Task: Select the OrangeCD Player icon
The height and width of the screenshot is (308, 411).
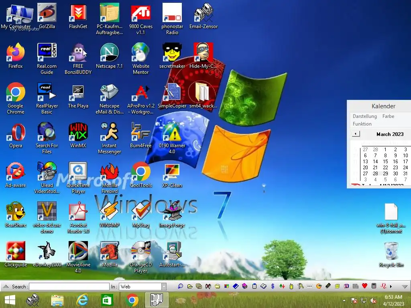Action: [x=141, y=257]
